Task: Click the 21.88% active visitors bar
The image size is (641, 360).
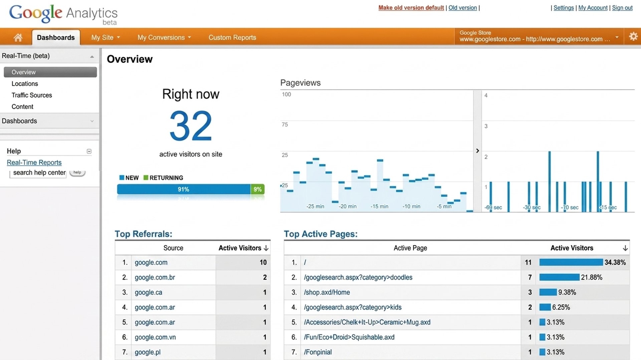Action: click(x=560, y=277)
